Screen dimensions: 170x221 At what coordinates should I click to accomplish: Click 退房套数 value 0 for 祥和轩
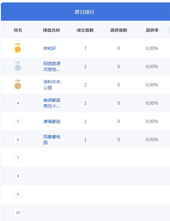[x=119, y=48]
